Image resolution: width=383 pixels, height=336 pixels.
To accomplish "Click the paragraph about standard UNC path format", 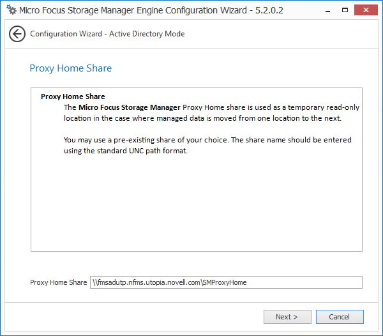I will [x=207, y=145].
